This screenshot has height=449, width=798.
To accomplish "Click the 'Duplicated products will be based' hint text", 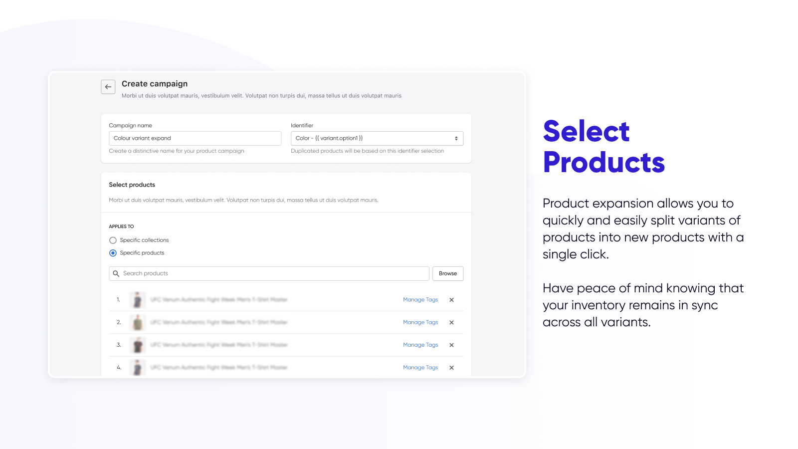I will (368, 151).
